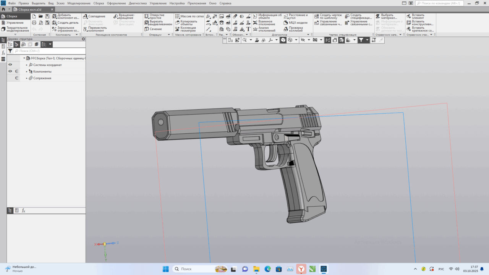Hide the Системы координат group via eye icon

pos(10,65)
